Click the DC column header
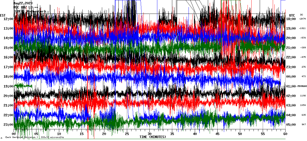The width and height of the screenshot is (307, 141). point(302,15)
